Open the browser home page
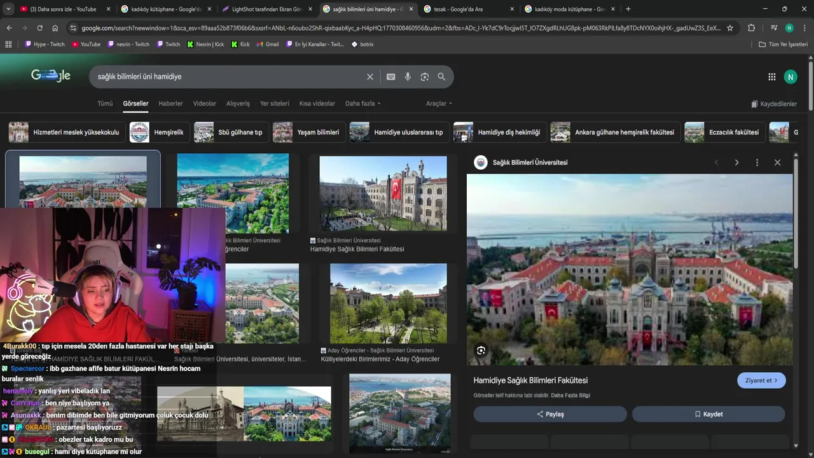 pos(55,28)
